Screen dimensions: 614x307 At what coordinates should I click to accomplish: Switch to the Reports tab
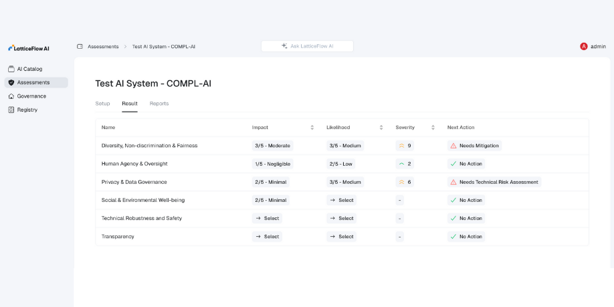[x=159, y=104]
